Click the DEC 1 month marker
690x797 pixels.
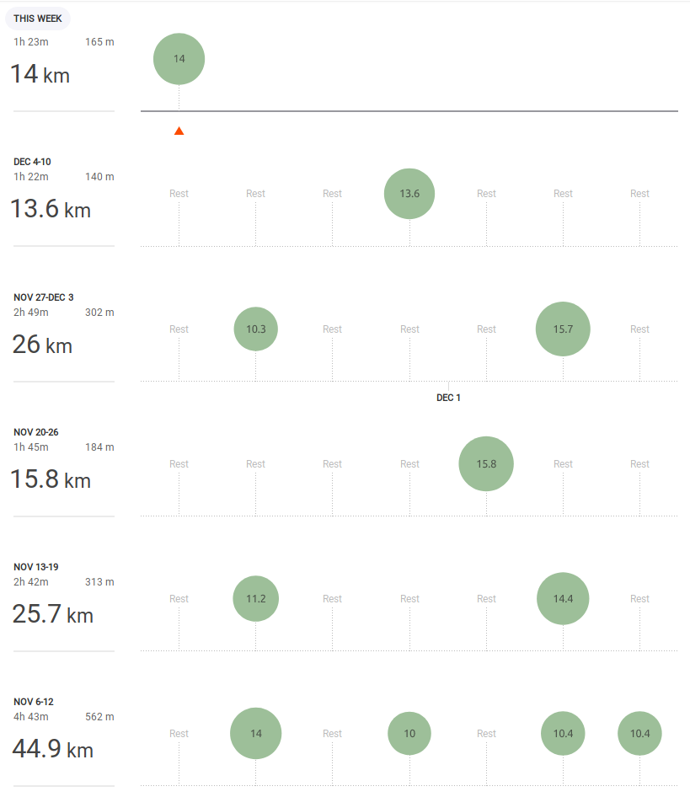click(448, 398)
